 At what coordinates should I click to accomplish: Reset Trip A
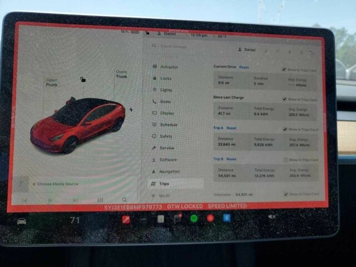[x=231, y=128]
